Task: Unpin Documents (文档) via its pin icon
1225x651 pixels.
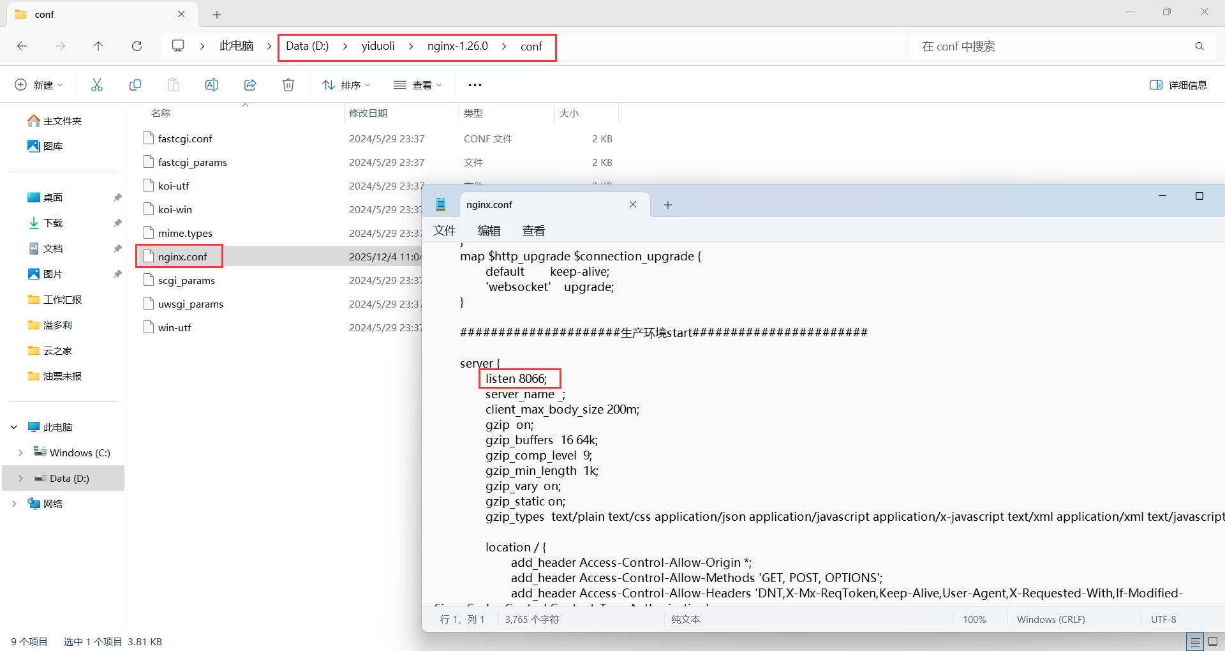Action: coord(117,248)
